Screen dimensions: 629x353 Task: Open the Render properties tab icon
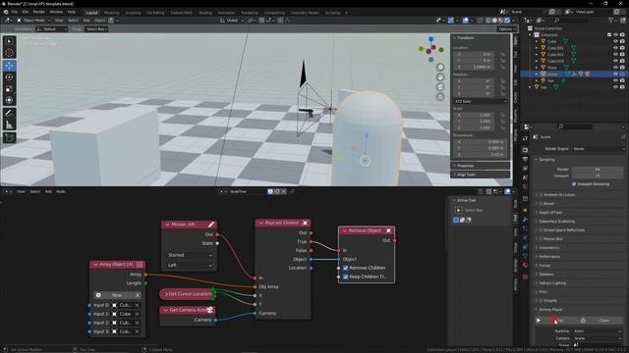(x=525, y=150)
